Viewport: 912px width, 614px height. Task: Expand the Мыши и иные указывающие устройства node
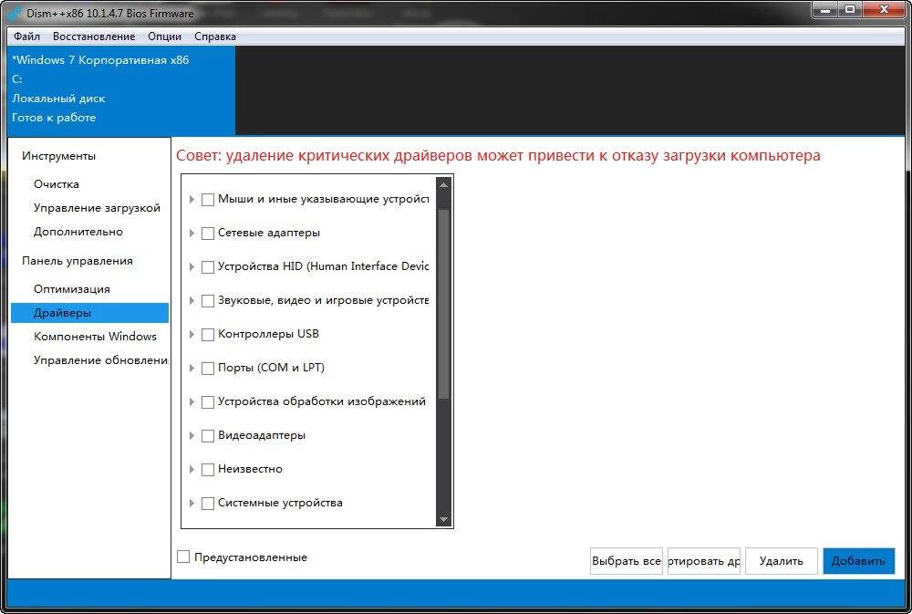(192, 200)
